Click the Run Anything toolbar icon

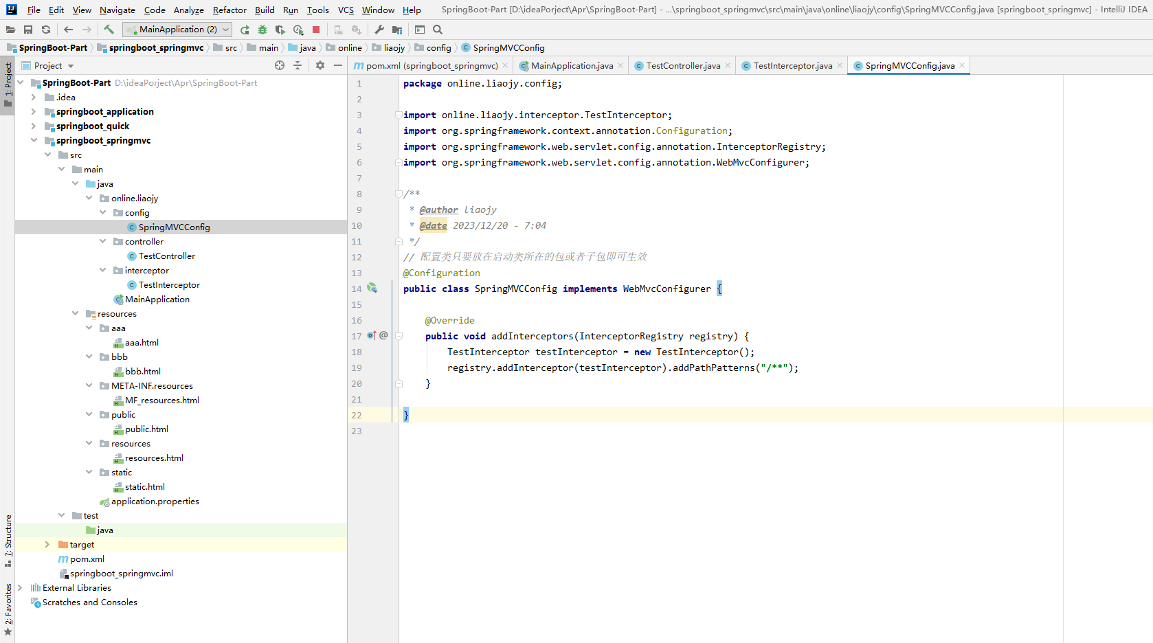tap(420, 30)
